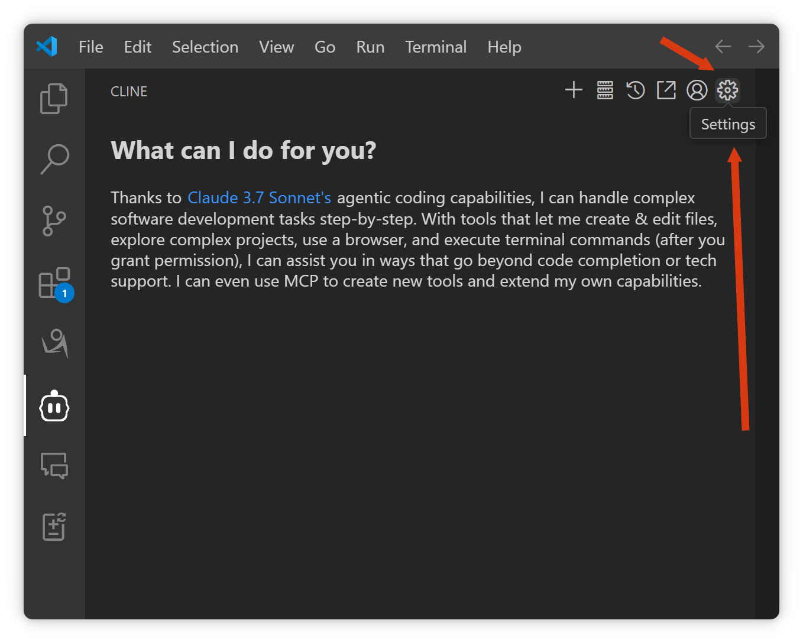Viewport: 803px width, 643px height.
Task: Pop out Cline into editor
Action: click(x=666, y=90)
